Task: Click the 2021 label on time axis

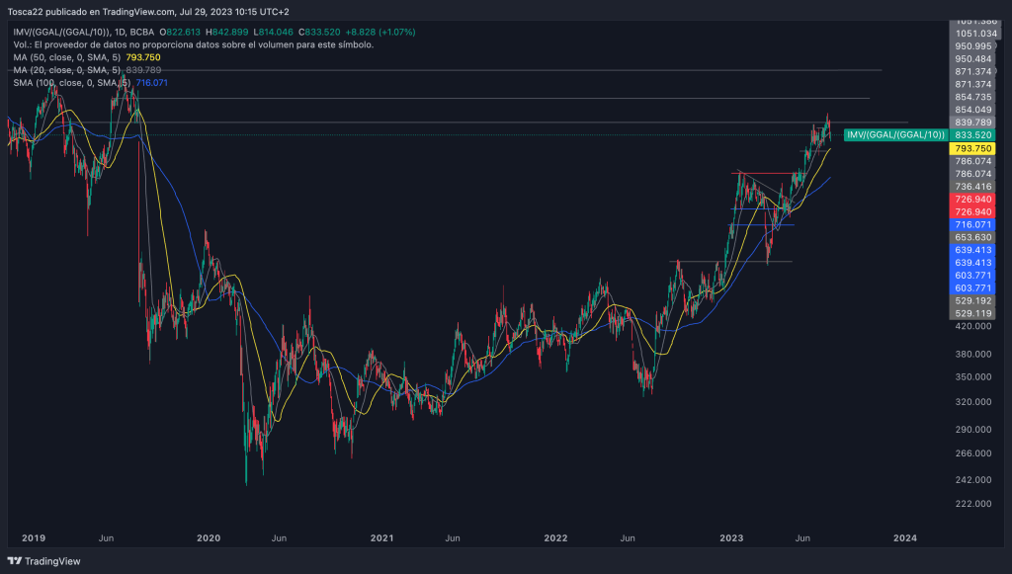Action: click(381, 537)
